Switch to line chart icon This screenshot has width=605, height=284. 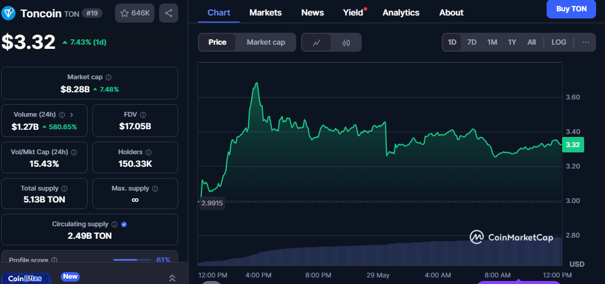click(x=317, y=42)
